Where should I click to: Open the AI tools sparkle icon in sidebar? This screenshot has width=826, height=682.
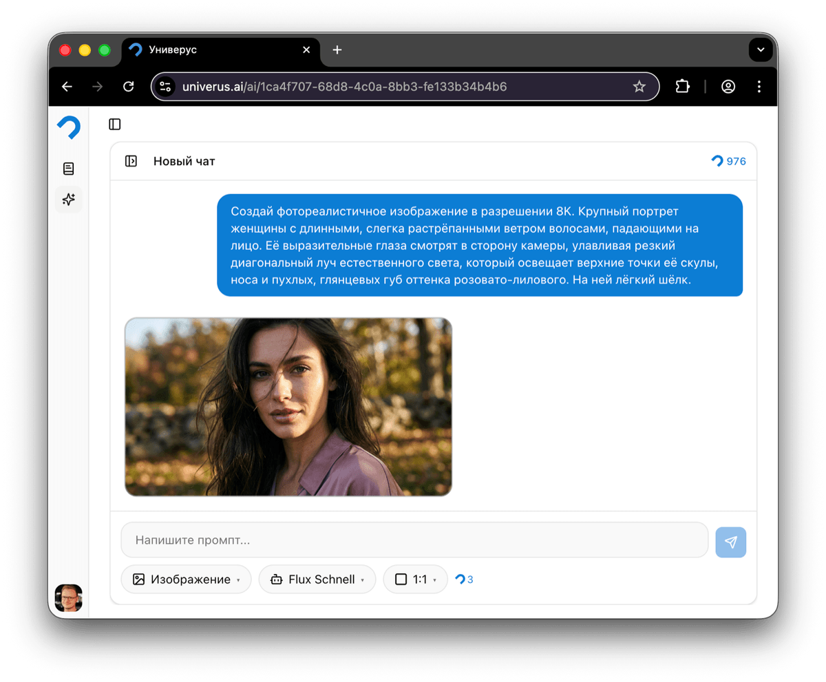coord(69,200)
